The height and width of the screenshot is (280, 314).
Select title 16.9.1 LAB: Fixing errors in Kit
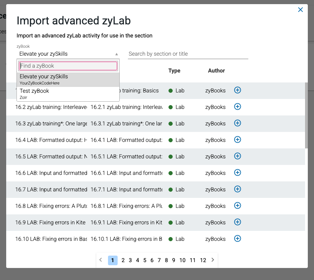pos(126,222)
